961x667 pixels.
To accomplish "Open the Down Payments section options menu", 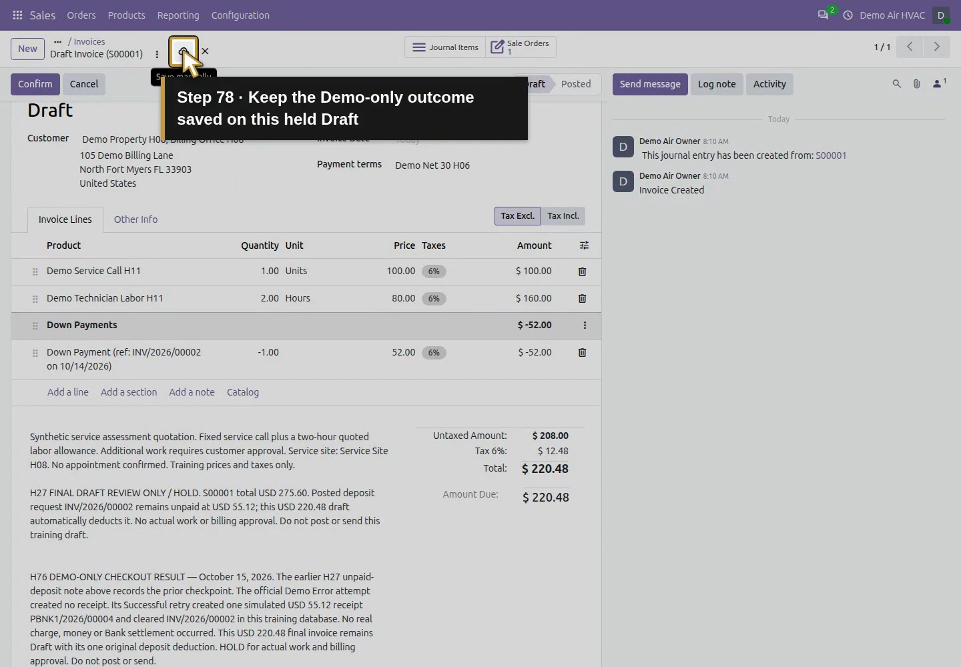I will click(585, 325).
